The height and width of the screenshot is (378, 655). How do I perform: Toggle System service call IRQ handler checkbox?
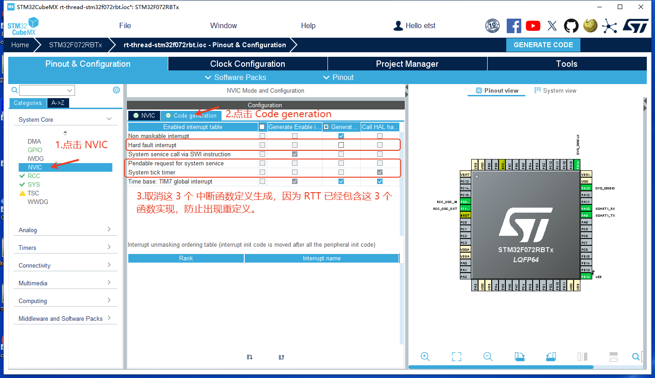[341, 154]
